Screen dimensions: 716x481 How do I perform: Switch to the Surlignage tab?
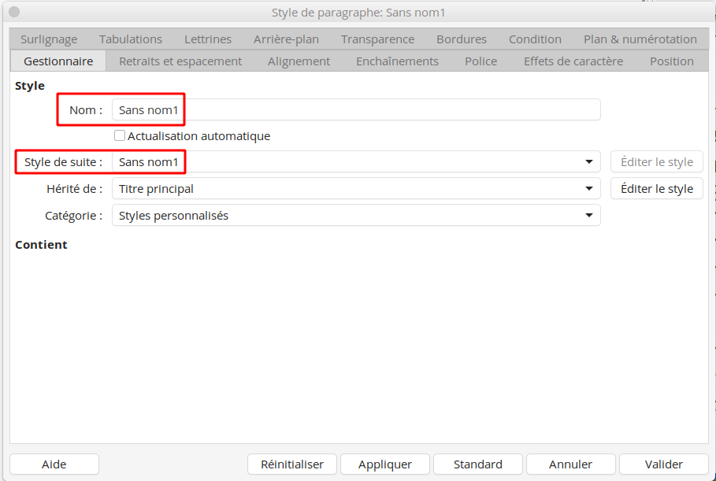point(49,39)
